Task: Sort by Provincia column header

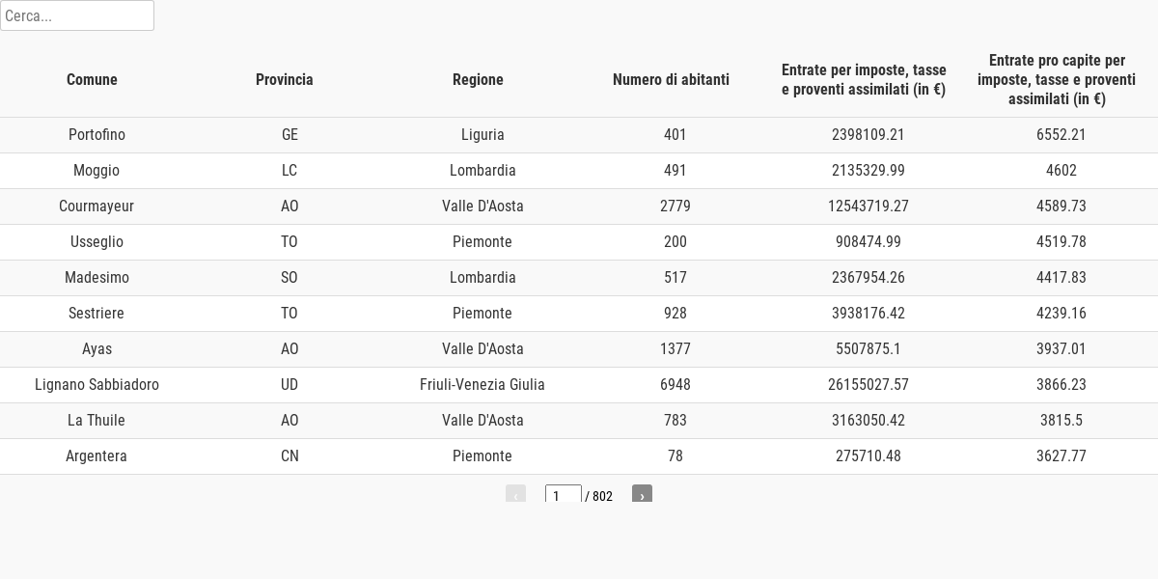Action: 285,79
